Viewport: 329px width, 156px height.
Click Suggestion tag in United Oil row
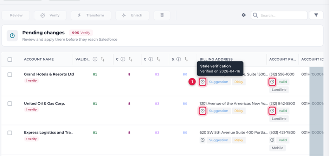tap(219, 111)
